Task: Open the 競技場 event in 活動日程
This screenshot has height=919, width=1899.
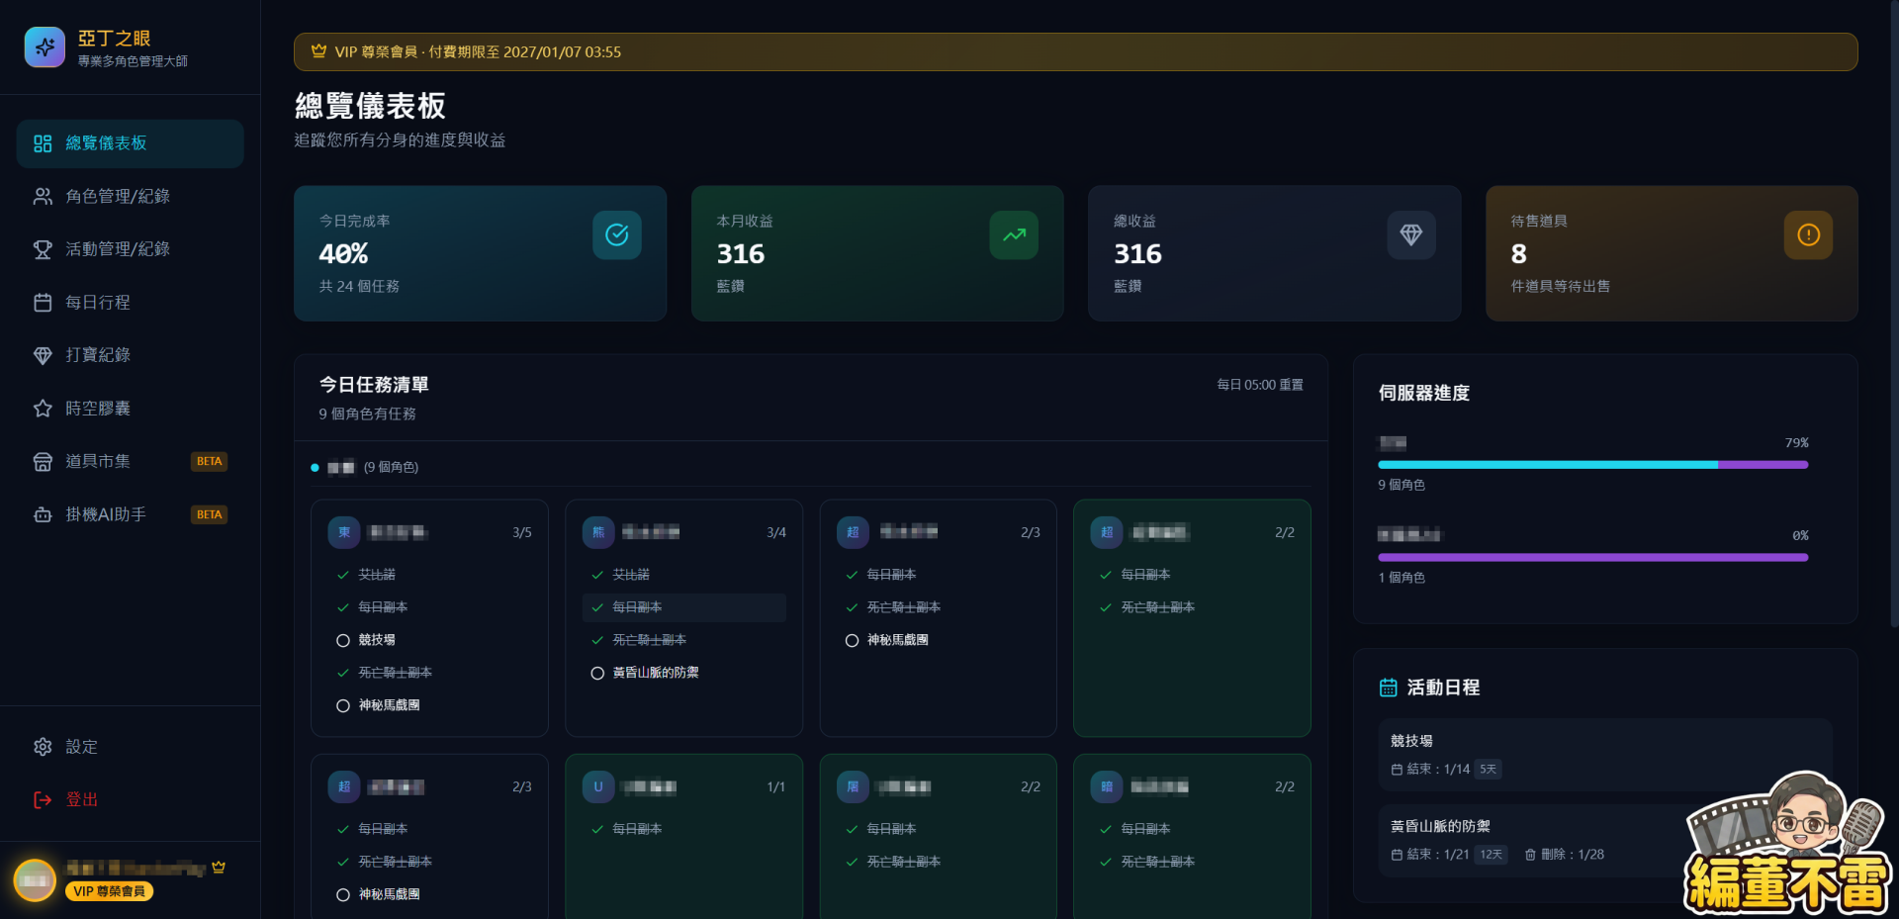Action: (x=1605, y=755)
